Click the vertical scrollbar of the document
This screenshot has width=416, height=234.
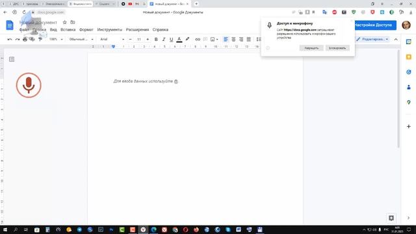[398, 99]
